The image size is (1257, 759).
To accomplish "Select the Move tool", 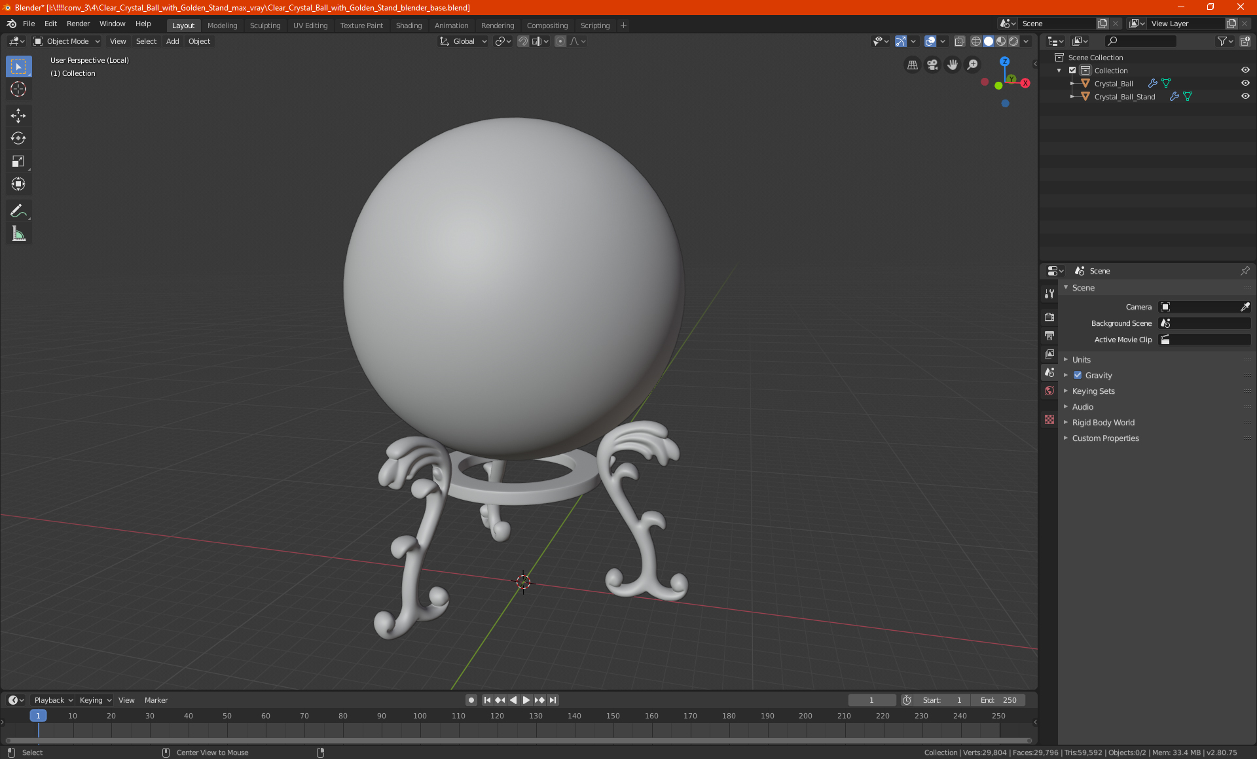I will 18,116.
